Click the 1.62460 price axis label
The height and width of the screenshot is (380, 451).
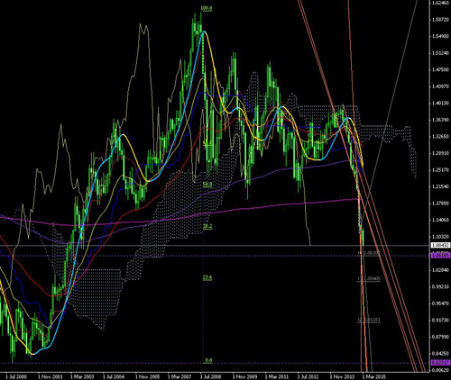[x=440, y=3]
